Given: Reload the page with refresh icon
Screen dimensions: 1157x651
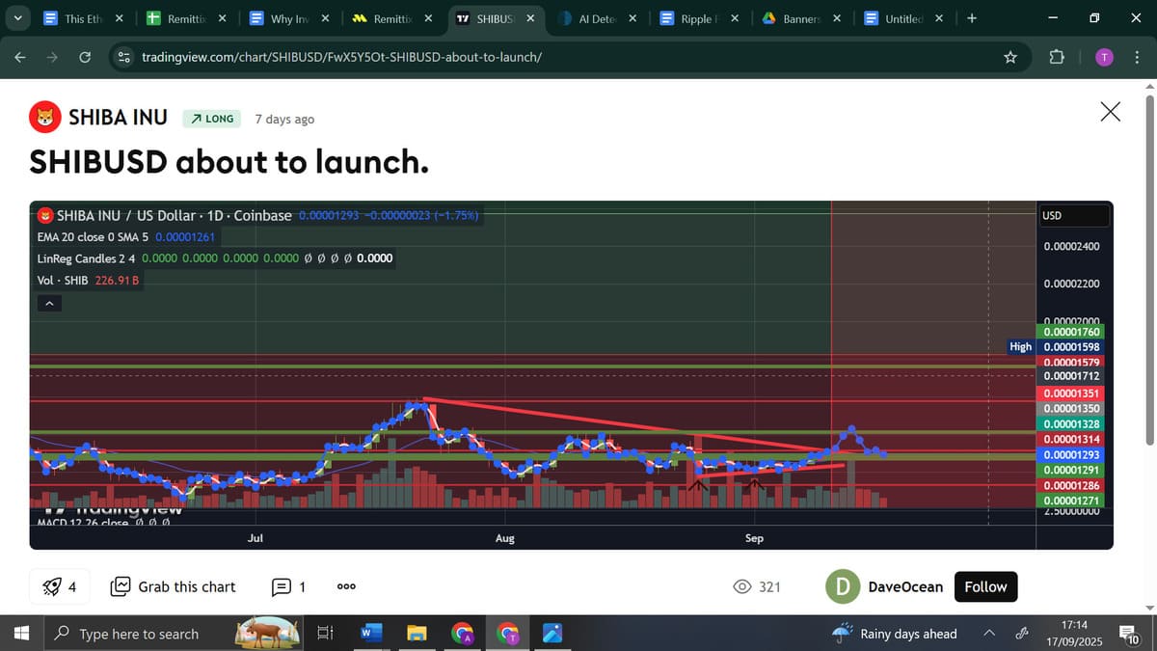Looking at the screenshot, I should click(x=84, y=57).
